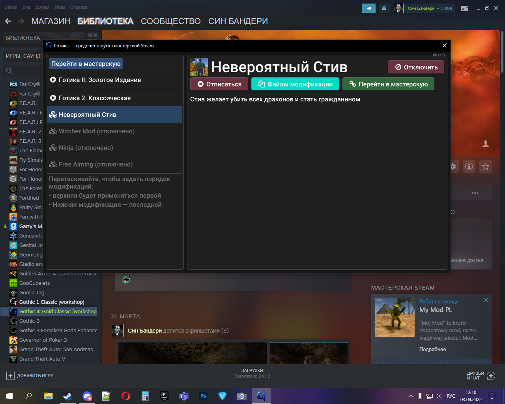This screenshot has width=505, height=404.
Task: Click the friends silhouette icon on game page
Action: (486, 144)
